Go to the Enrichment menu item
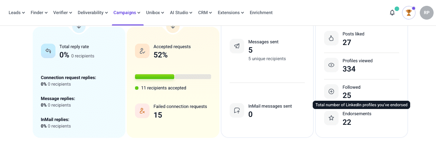The width and height of the screenshot is (436, 142). [261, 13]
